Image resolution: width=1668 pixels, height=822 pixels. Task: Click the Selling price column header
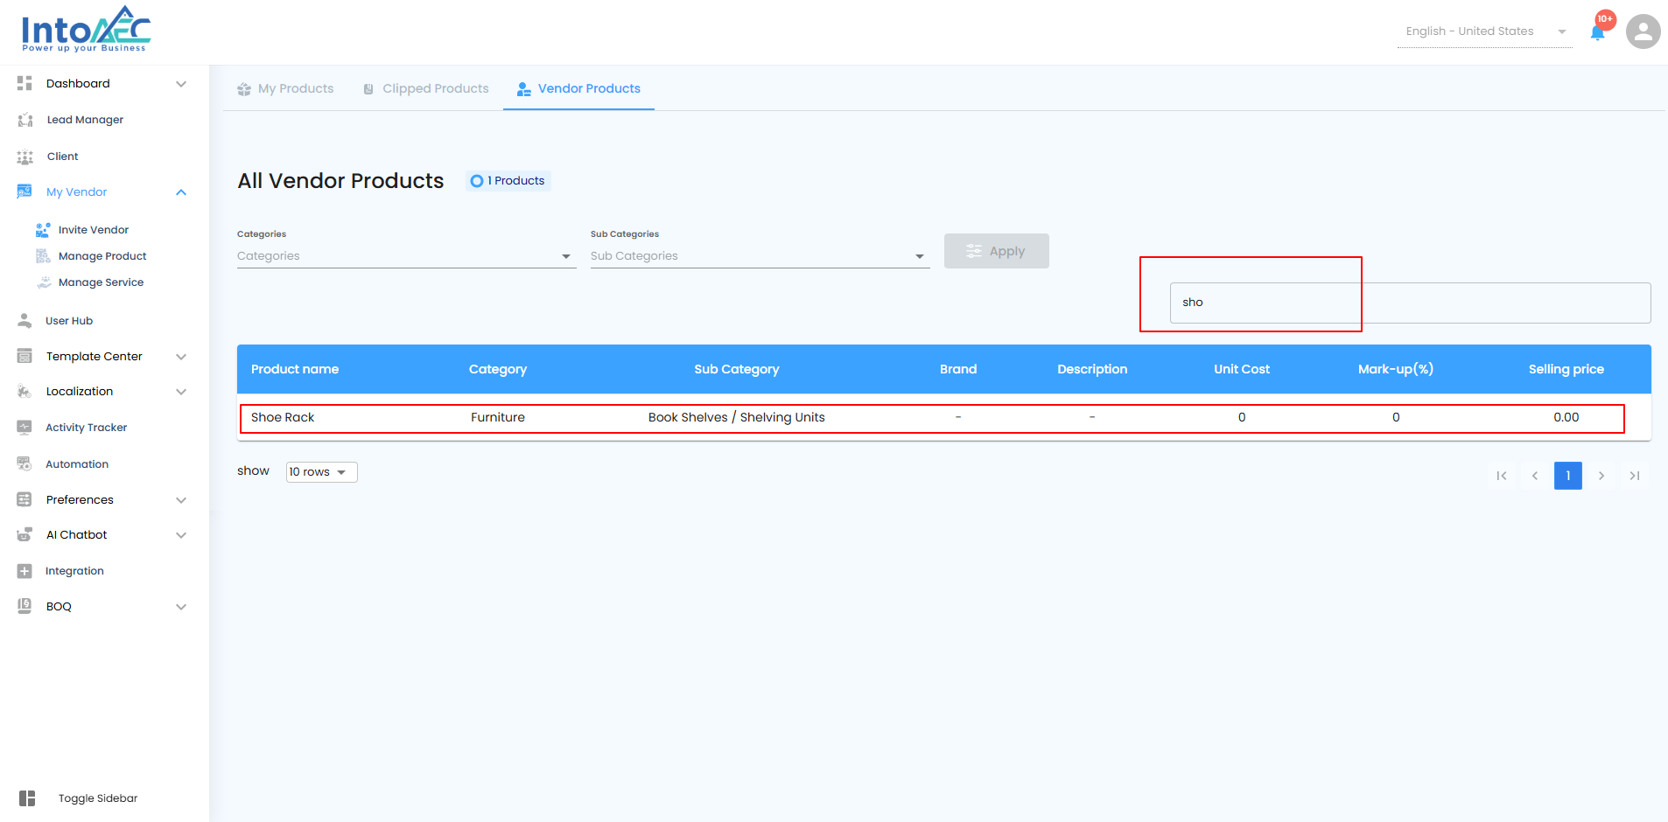pyautogui.click(x=1566, y=369)
